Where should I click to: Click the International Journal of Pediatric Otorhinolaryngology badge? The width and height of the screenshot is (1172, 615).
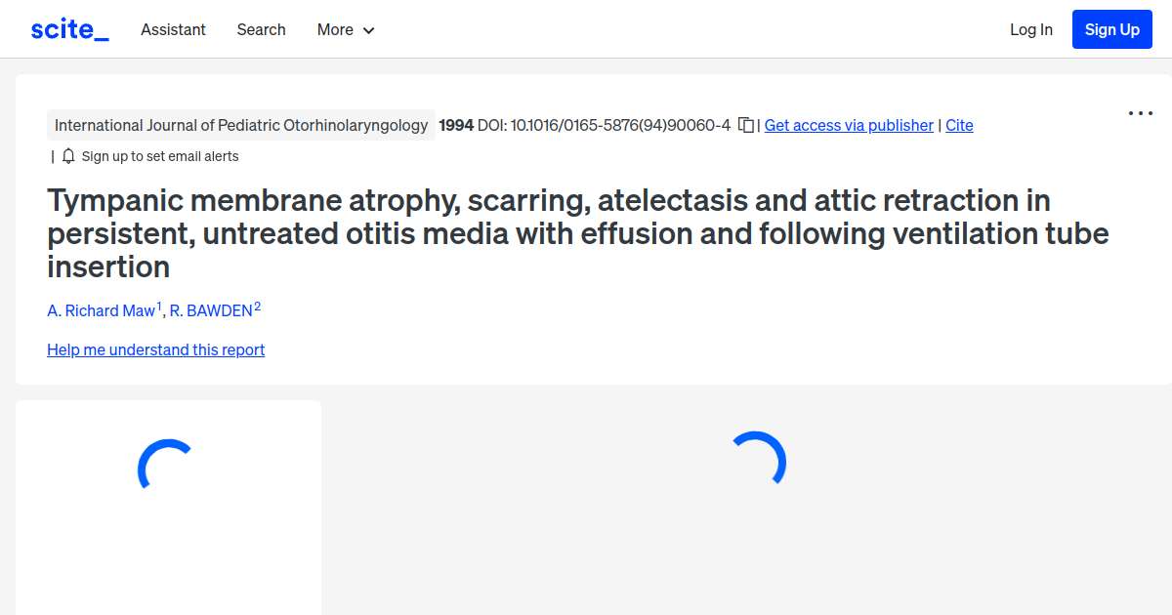pos(241,125)
